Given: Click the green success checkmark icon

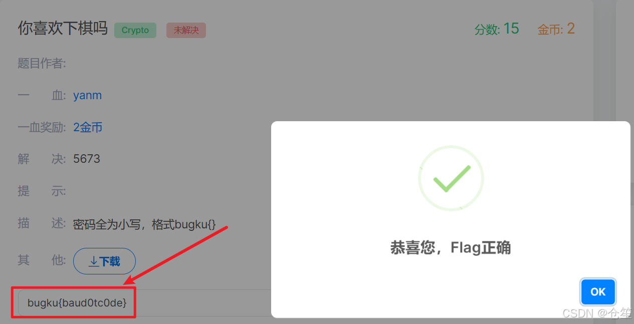Looking at the screenshot, I should coord(451,178).
